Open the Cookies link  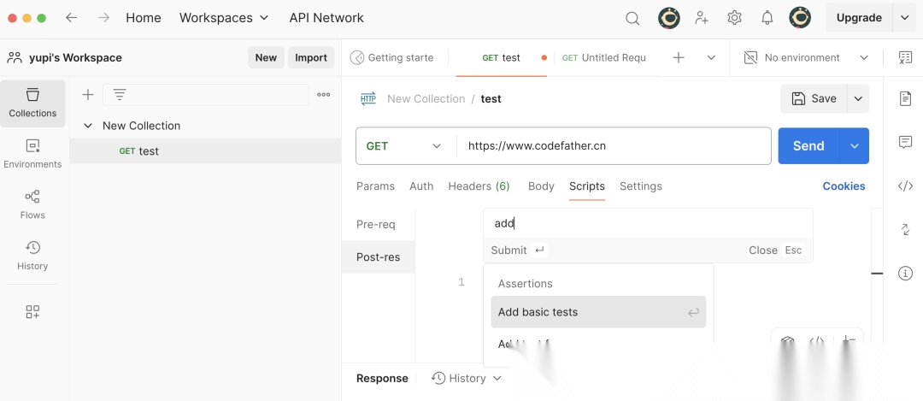tap(844, 186)
